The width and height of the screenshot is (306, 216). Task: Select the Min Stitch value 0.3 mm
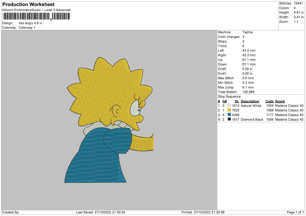coord(248,83)
